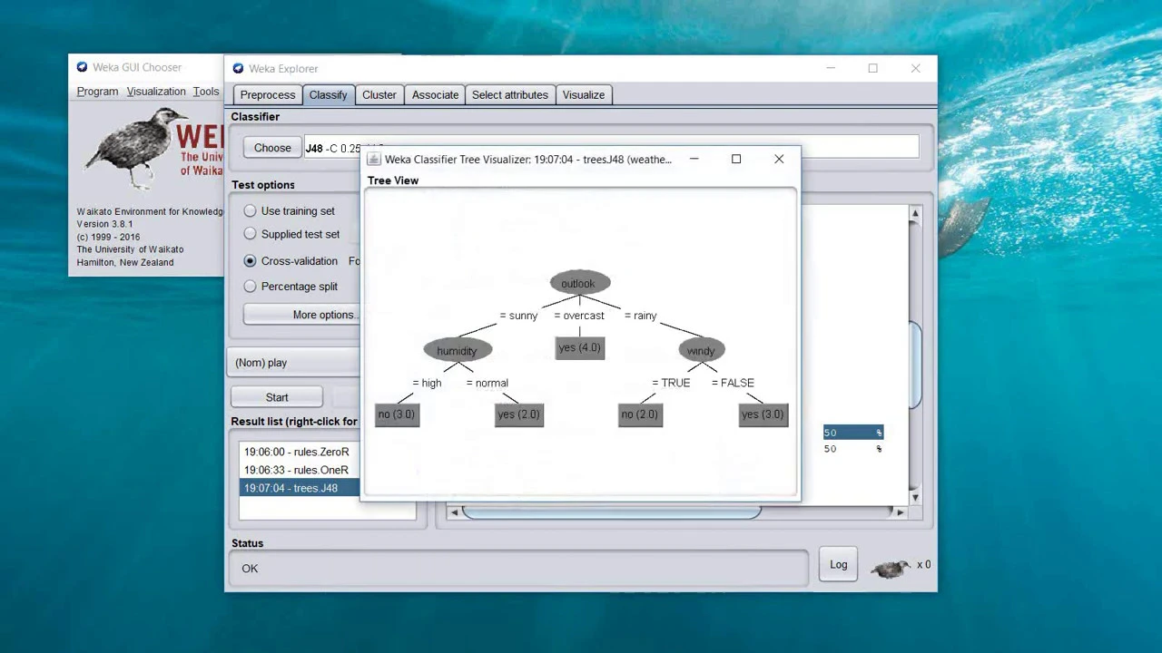1162x653 pixels.
Task: Select Use training set option
Action: pyautogui.click(x=250, y=210)
